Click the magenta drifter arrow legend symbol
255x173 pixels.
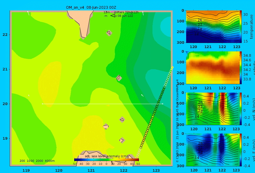point(113,12)
